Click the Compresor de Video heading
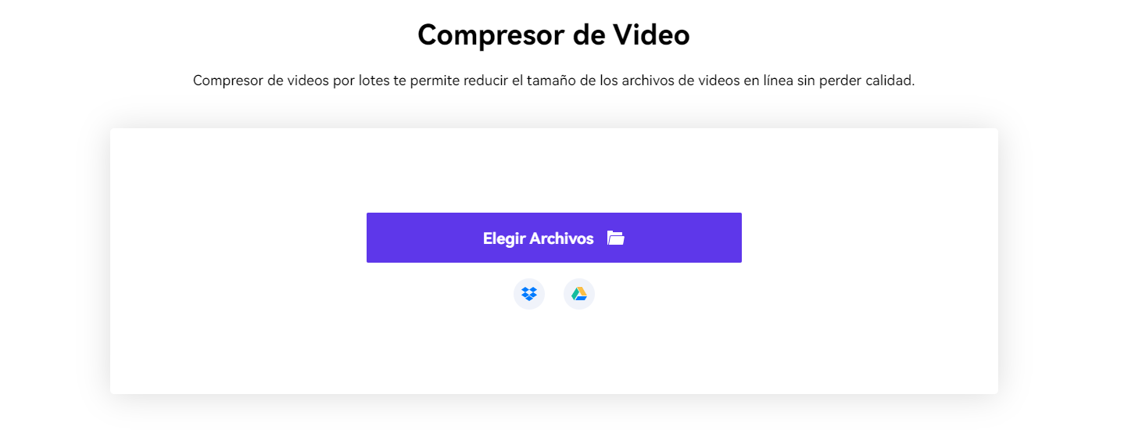This screenshot has width=1135, height=430. click(x=553, y=35)
